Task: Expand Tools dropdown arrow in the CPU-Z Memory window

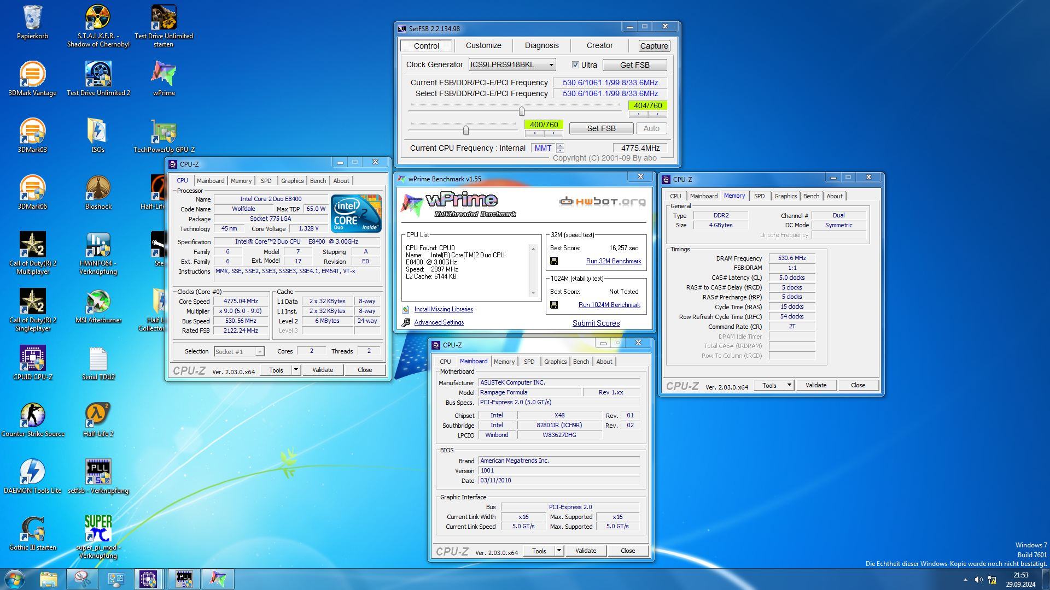Action: click(x=789, y=385)
